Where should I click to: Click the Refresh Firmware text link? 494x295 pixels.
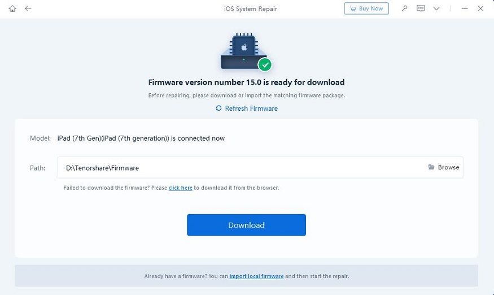[x=251, y=108]
